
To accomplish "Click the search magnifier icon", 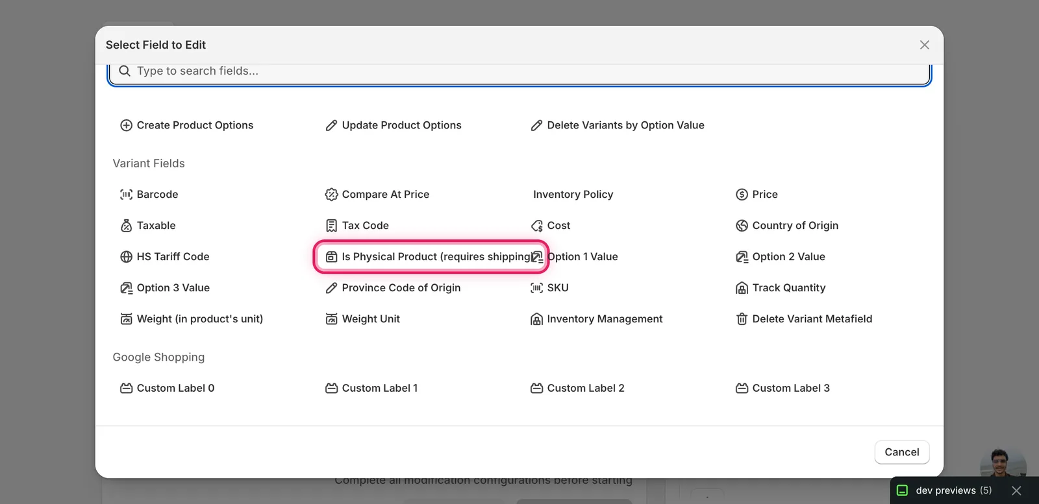I will (125, 71).
